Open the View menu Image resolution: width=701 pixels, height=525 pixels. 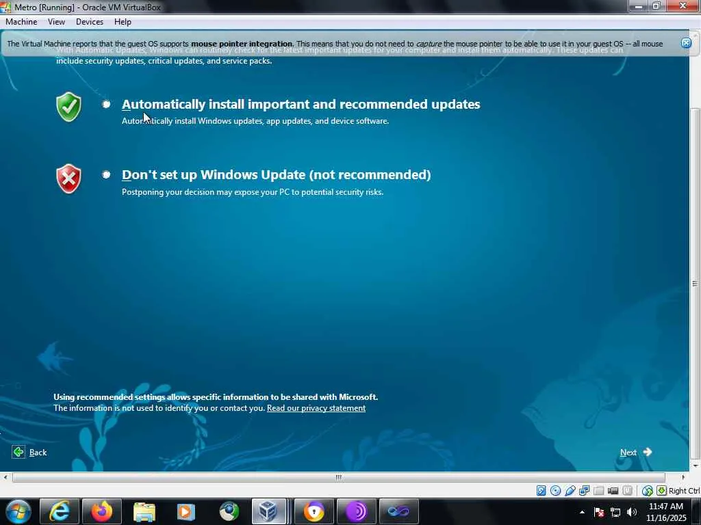[56, 22]
